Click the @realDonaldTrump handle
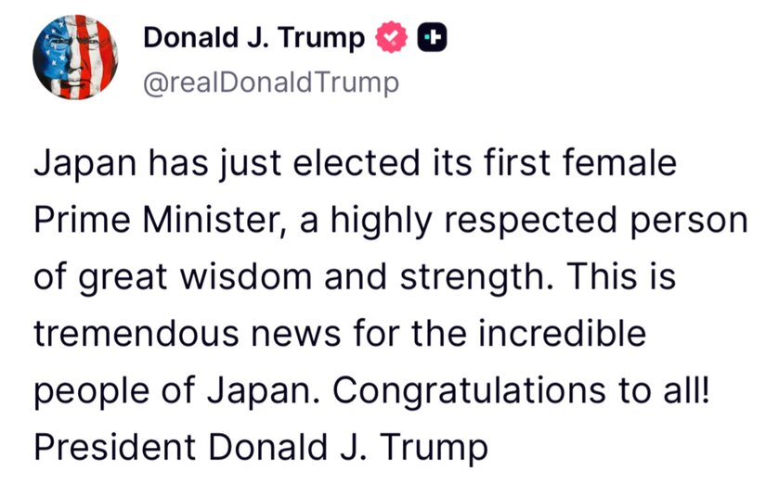The image size is (779, 484). [271, 83]
